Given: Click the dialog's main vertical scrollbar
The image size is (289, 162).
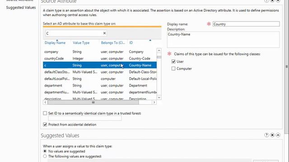Looking at the screenshot, I should coord(287,67).
